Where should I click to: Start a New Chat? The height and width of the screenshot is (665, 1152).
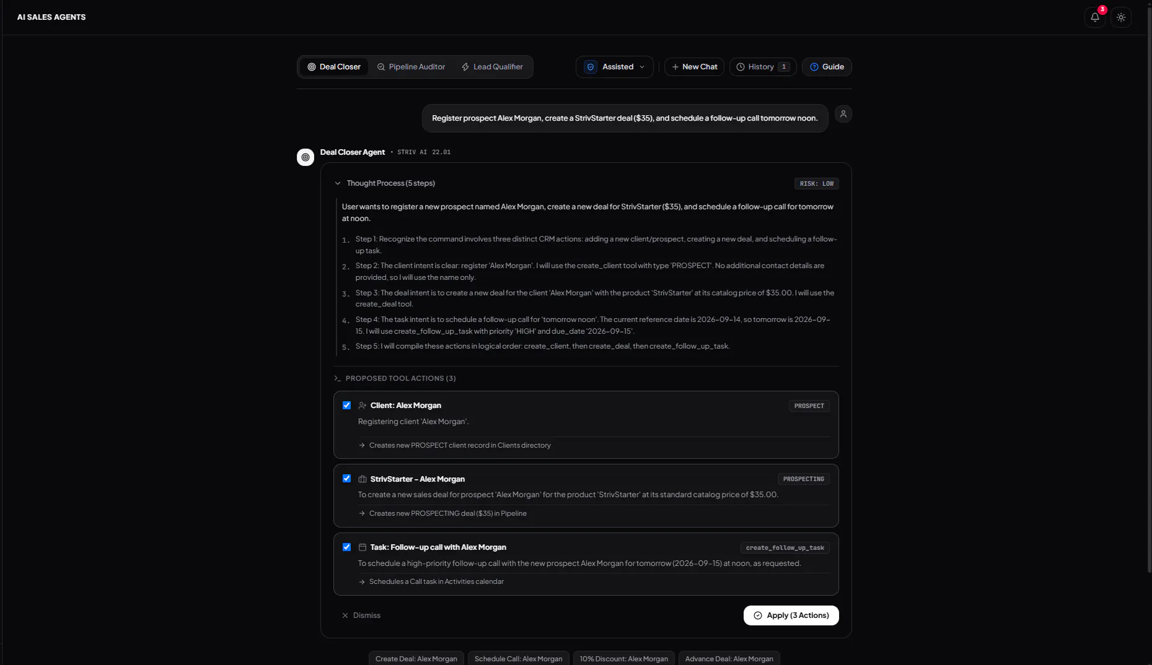tap(694, 67)
